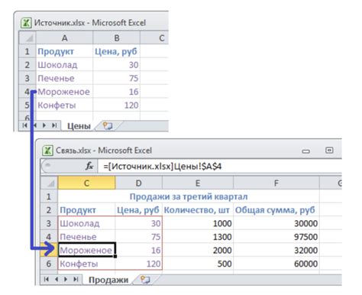The height and width of the screenshot is (295, 362).
Task: Click select-all corner in Связь.xlsx
Action: click(50, 183)
